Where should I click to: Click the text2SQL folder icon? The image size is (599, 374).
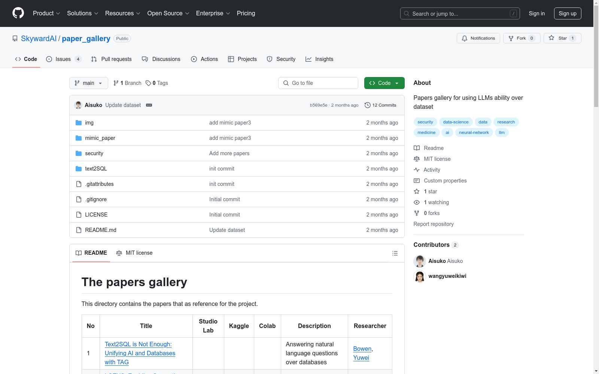tap(79, 169)
